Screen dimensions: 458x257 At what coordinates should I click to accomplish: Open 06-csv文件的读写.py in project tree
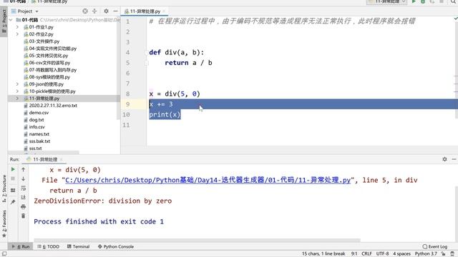49,63
